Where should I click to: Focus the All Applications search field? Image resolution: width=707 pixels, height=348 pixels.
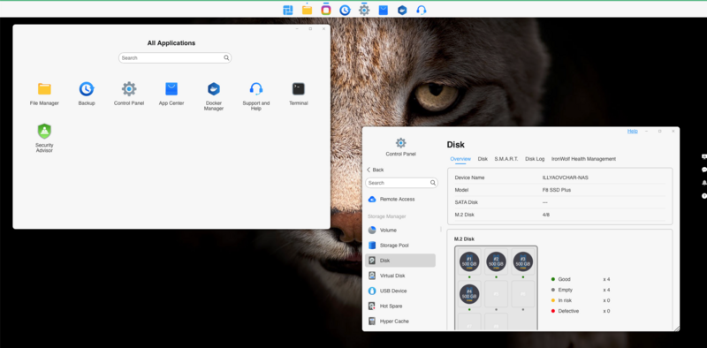coord(175,57)
